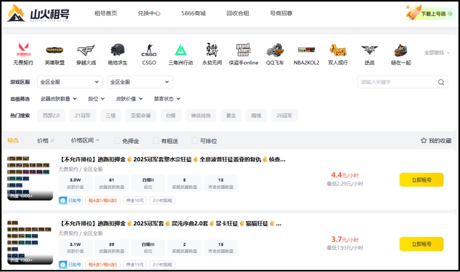This screenshot has width=460, height=272.
Task: Click 立即租号 for the 4.4元 listing
Action: 421,180
